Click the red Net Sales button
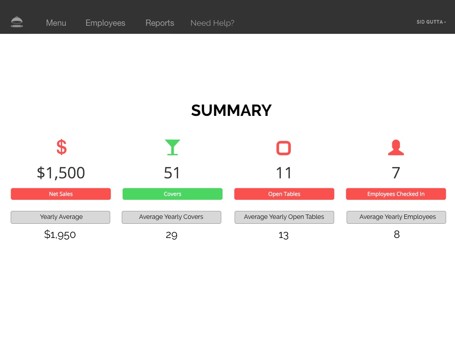The width and height of the screenshot is (455, 341). (x=60, y=194)
